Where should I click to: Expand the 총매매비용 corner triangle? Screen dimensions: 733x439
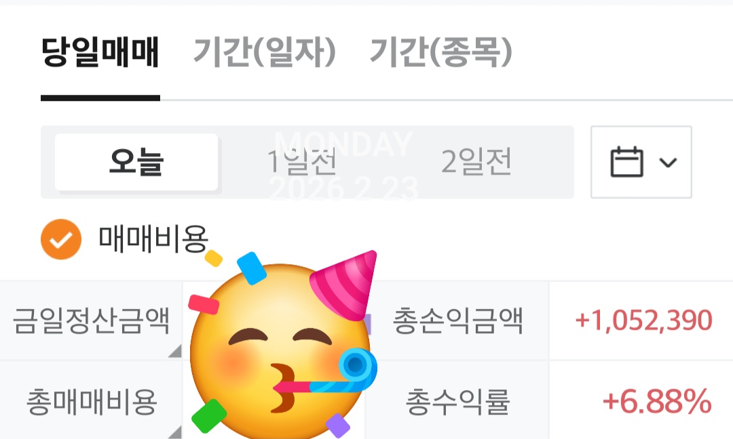click(x=175, y=432)
